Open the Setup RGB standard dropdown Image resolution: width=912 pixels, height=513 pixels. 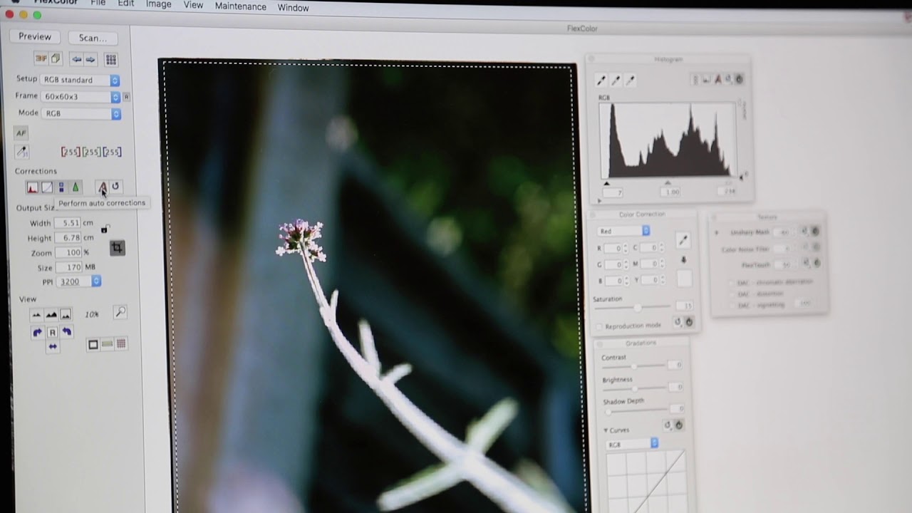pos(80,80)
